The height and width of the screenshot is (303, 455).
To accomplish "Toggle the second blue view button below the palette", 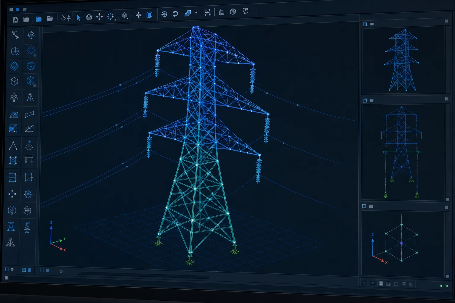I will click(29, 270).
